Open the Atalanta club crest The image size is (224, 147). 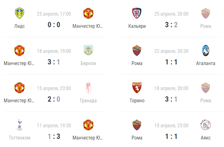click(206, 50)
